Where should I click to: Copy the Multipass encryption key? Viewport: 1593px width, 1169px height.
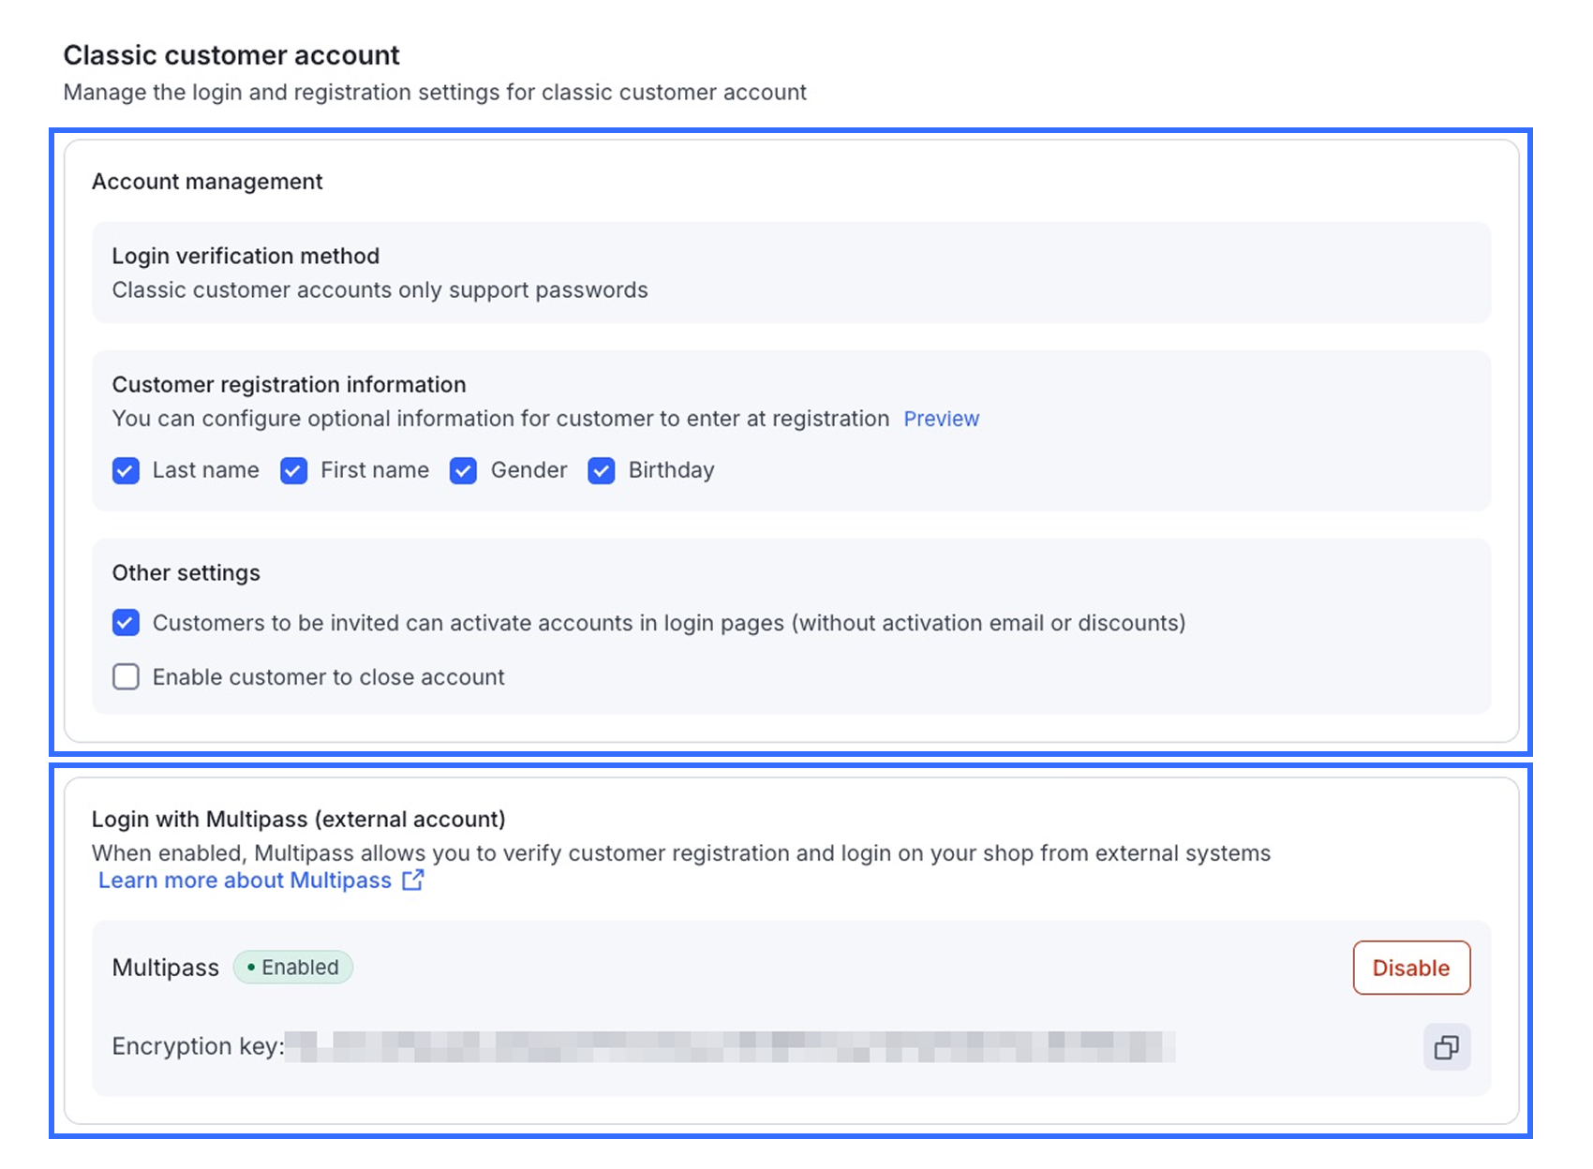[1446, 1046]
